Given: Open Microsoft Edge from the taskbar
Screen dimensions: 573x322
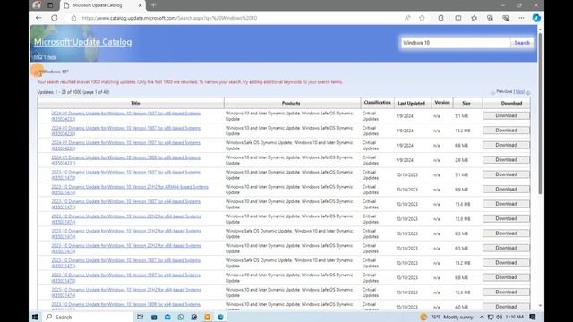Looking at the screenshot, I should tap(220, 317).
